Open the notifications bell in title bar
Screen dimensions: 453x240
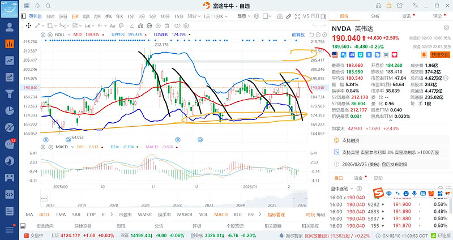(37, 6)
